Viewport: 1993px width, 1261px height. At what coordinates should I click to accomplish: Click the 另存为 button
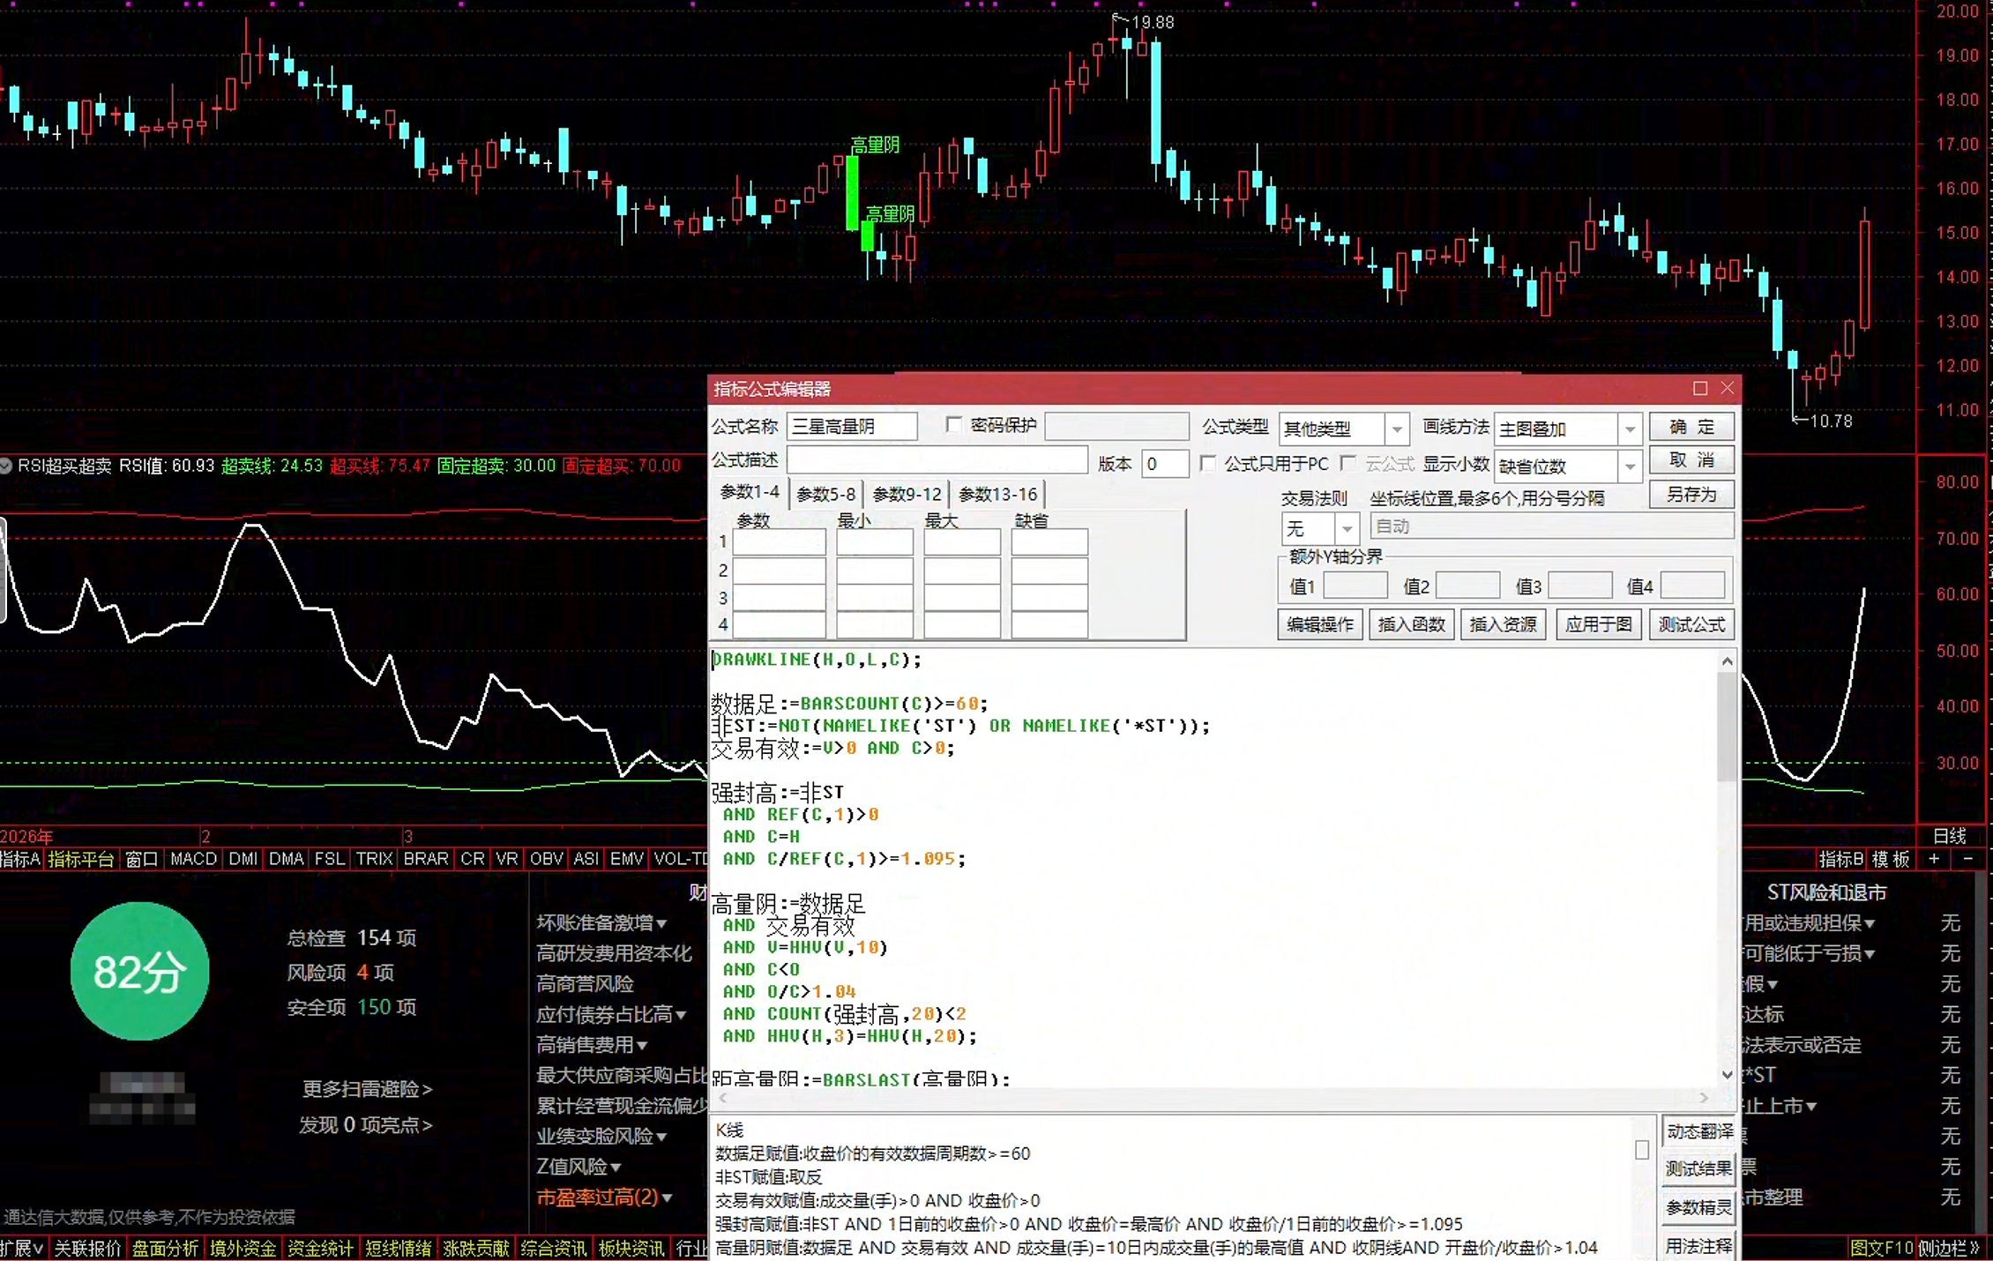pos(1691,495)
